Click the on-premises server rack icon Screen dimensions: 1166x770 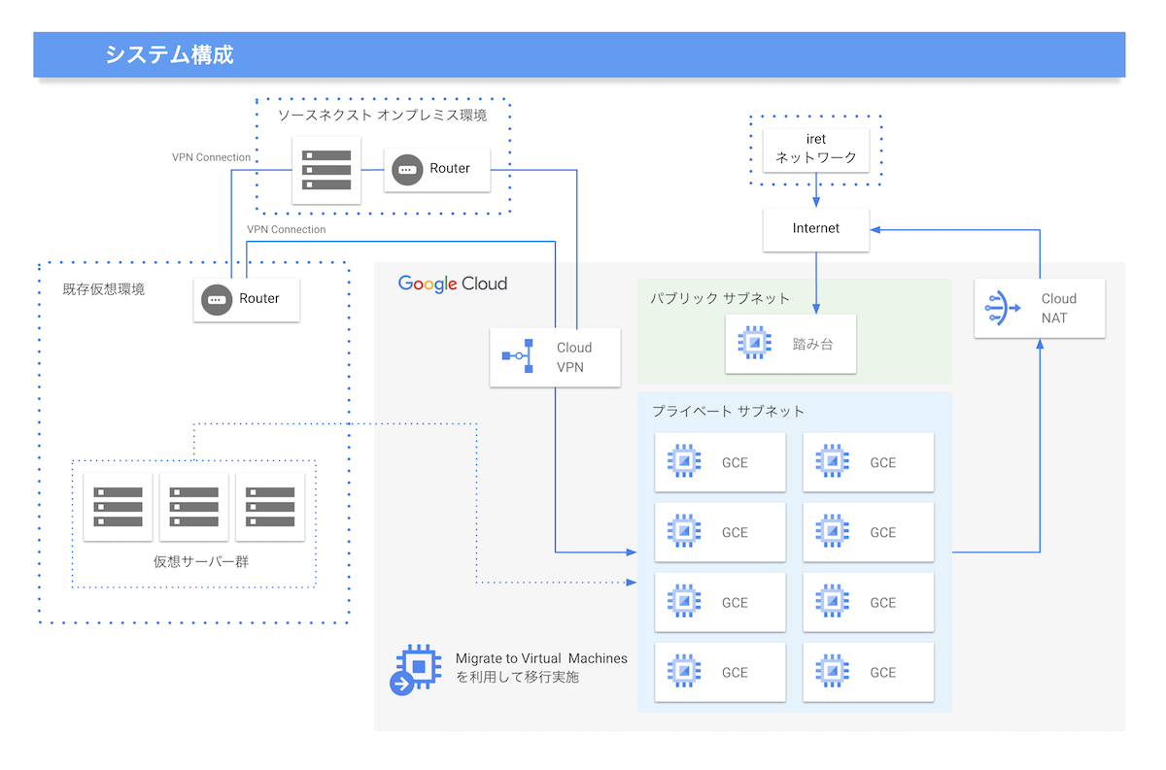(326, 170)
